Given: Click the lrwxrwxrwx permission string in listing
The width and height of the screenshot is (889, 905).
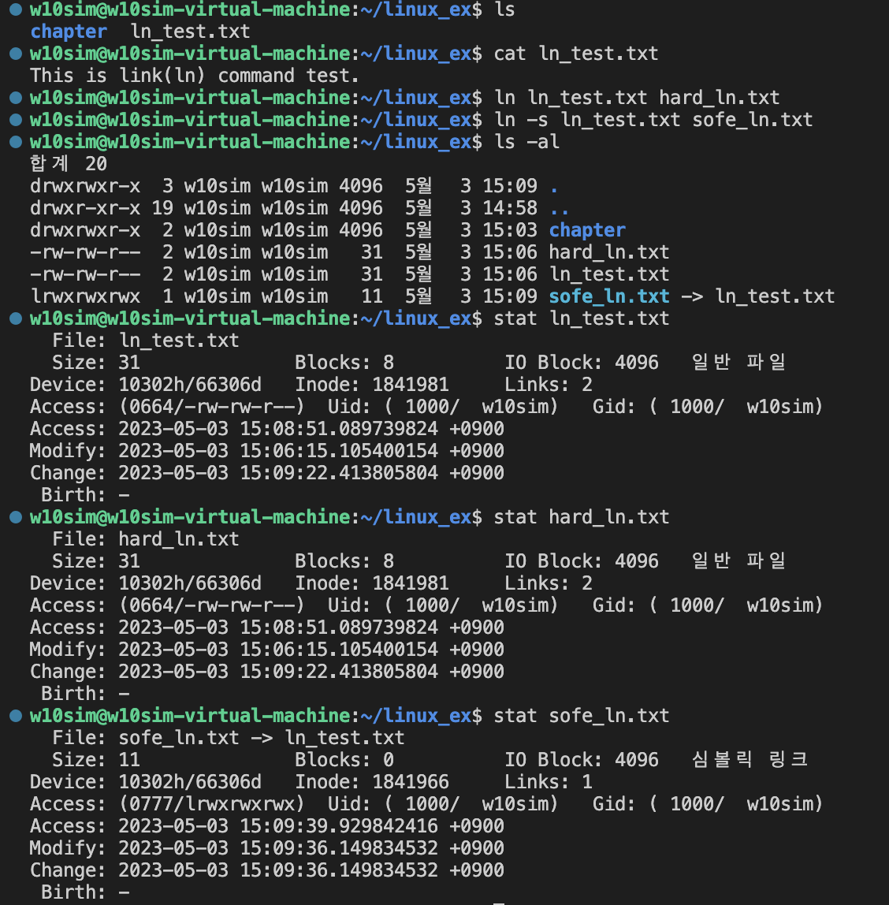Looking at the screenshot, I should [x=85, y=296].
